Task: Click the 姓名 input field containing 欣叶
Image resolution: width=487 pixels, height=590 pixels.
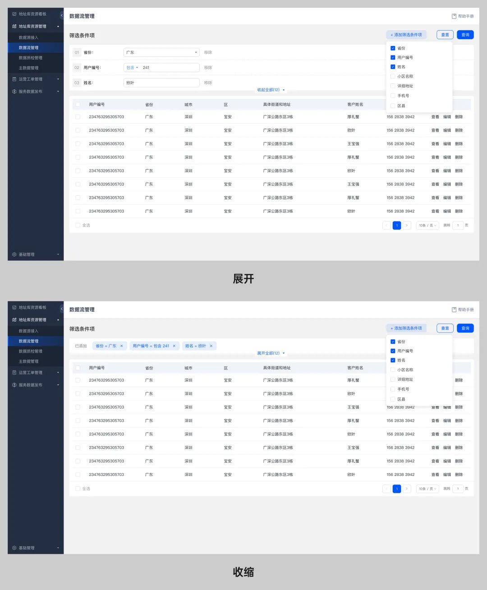Action: (x=161, y=83)
